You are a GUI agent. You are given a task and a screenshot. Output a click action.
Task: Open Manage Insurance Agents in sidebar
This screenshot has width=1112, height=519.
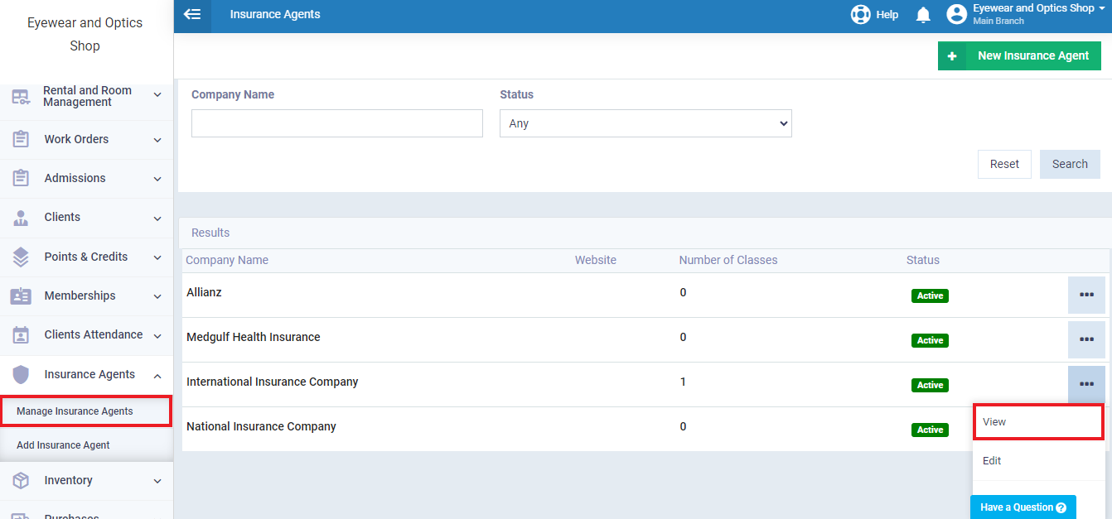point(86,411)
